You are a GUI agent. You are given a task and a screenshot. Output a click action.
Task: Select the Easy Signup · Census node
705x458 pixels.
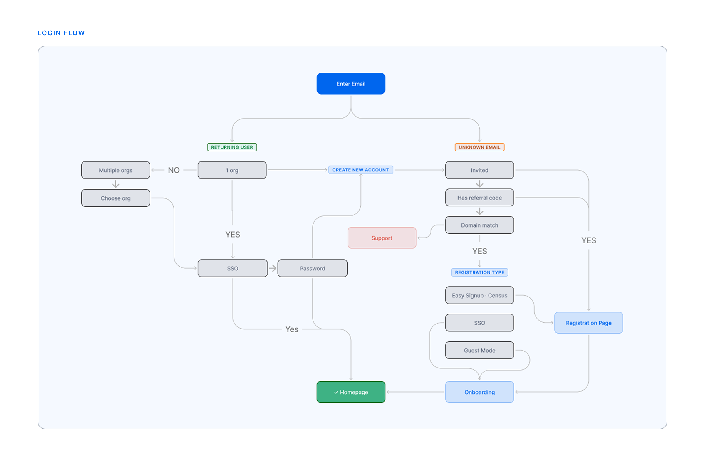[479, 295]
